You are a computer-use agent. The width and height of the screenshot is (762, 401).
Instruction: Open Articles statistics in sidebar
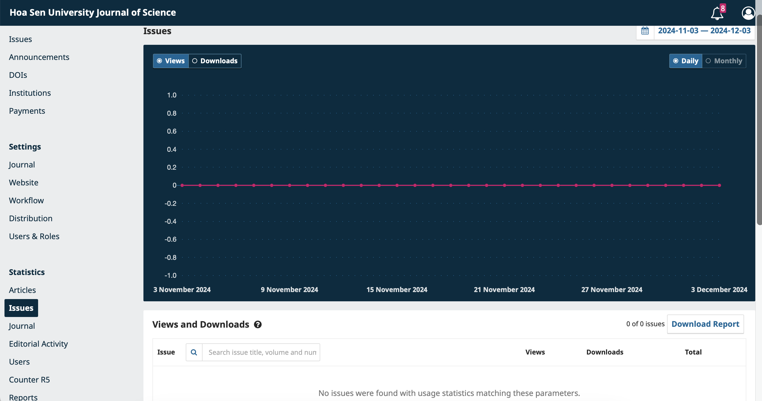[22, 290]
